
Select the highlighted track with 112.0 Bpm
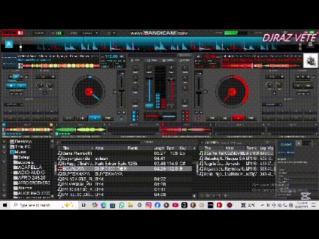(125, 169)
